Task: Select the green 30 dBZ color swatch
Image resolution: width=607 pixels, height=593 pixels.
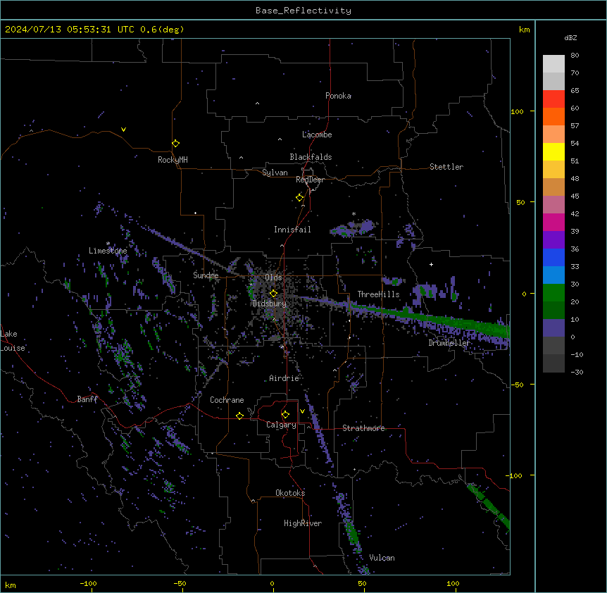Action: coord(553,293)
